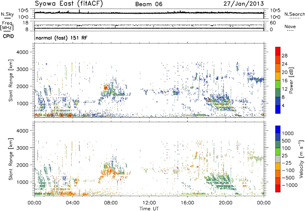The width and height of the screenshot is (305, 211).
Task: Click the '100' value on velocity color bar
Action: [x=286, y=148]
